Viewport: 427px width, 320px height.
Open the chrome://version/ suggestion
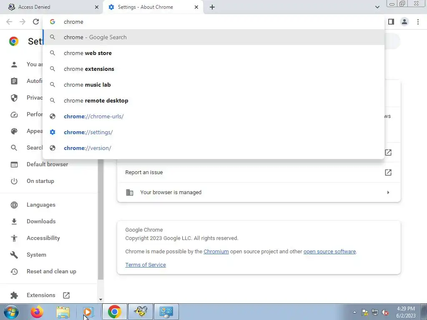click(214, 148)
